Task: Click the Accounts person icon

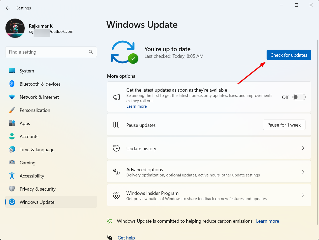Action: [x=12, y=136]
